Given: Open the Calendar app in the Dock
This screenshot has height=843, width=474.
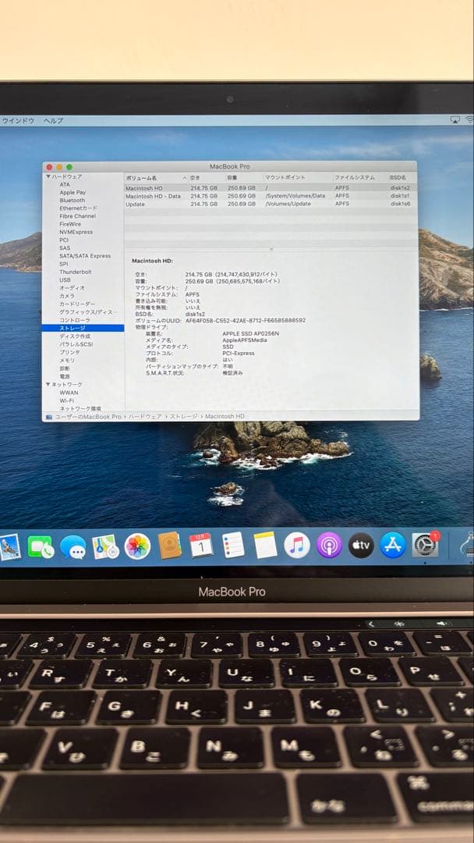Looking at the screenshot, I should click(201, 545).
